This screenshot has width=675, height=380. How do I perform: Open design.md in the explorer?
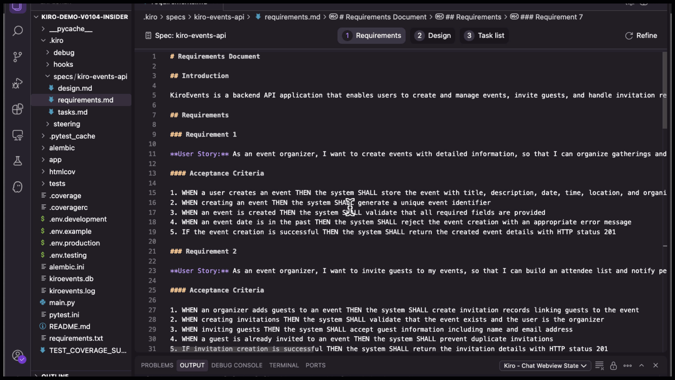[81, 88]
